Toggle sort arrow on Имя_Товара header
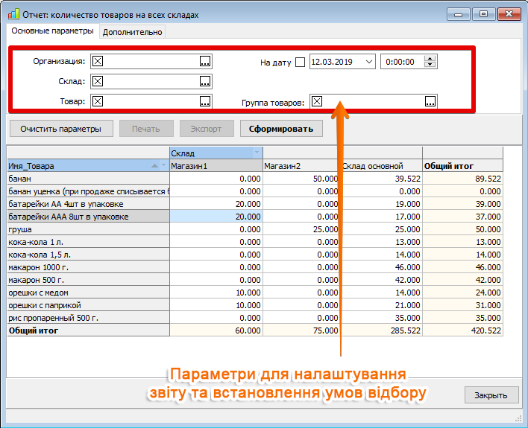This screenshot has height=428, width=528. [154, 165]
